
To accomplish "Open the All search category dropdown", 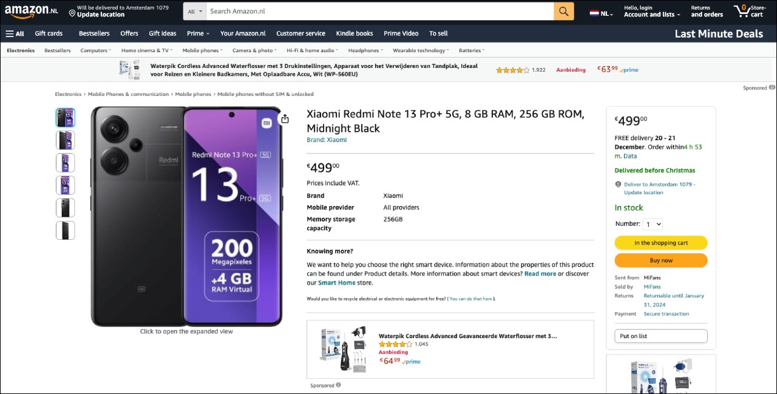I will click(194, 11).
